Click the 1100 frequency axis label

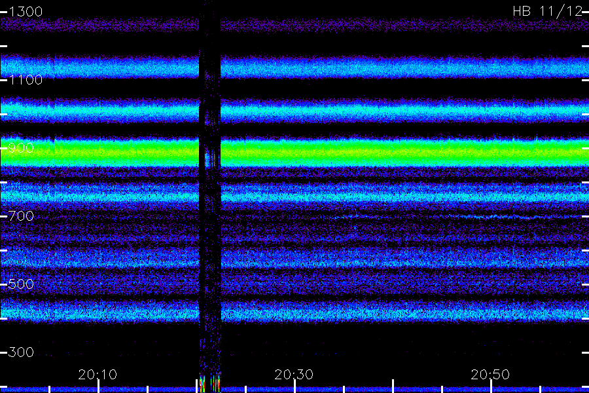26,80
